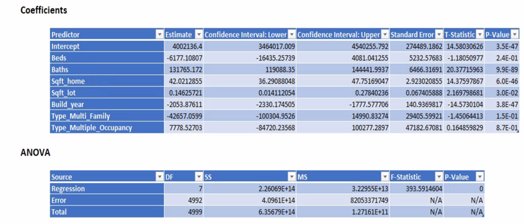Click the Build_year estimate -2053.87611

[x=183, y=104]
